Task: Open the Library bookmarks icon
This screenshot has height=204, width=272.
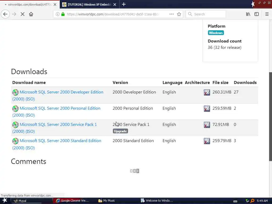Action: [x=248, y=14]
